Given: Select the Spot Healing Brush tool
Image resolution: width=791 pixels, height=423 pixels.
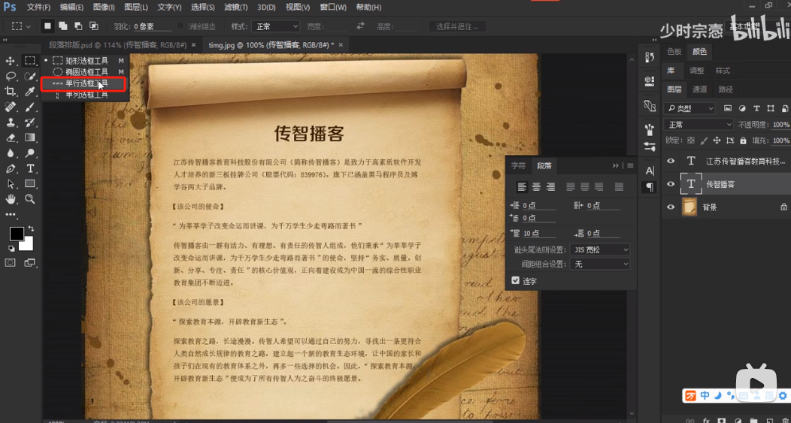Looking at the screenshot, I should [10, 107].
